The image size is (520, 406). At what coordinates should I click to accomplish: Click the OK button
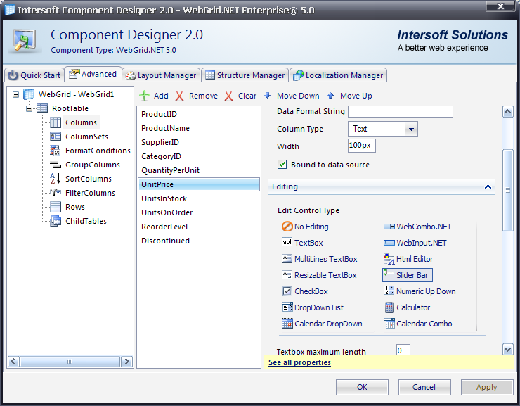pos(362,387)
